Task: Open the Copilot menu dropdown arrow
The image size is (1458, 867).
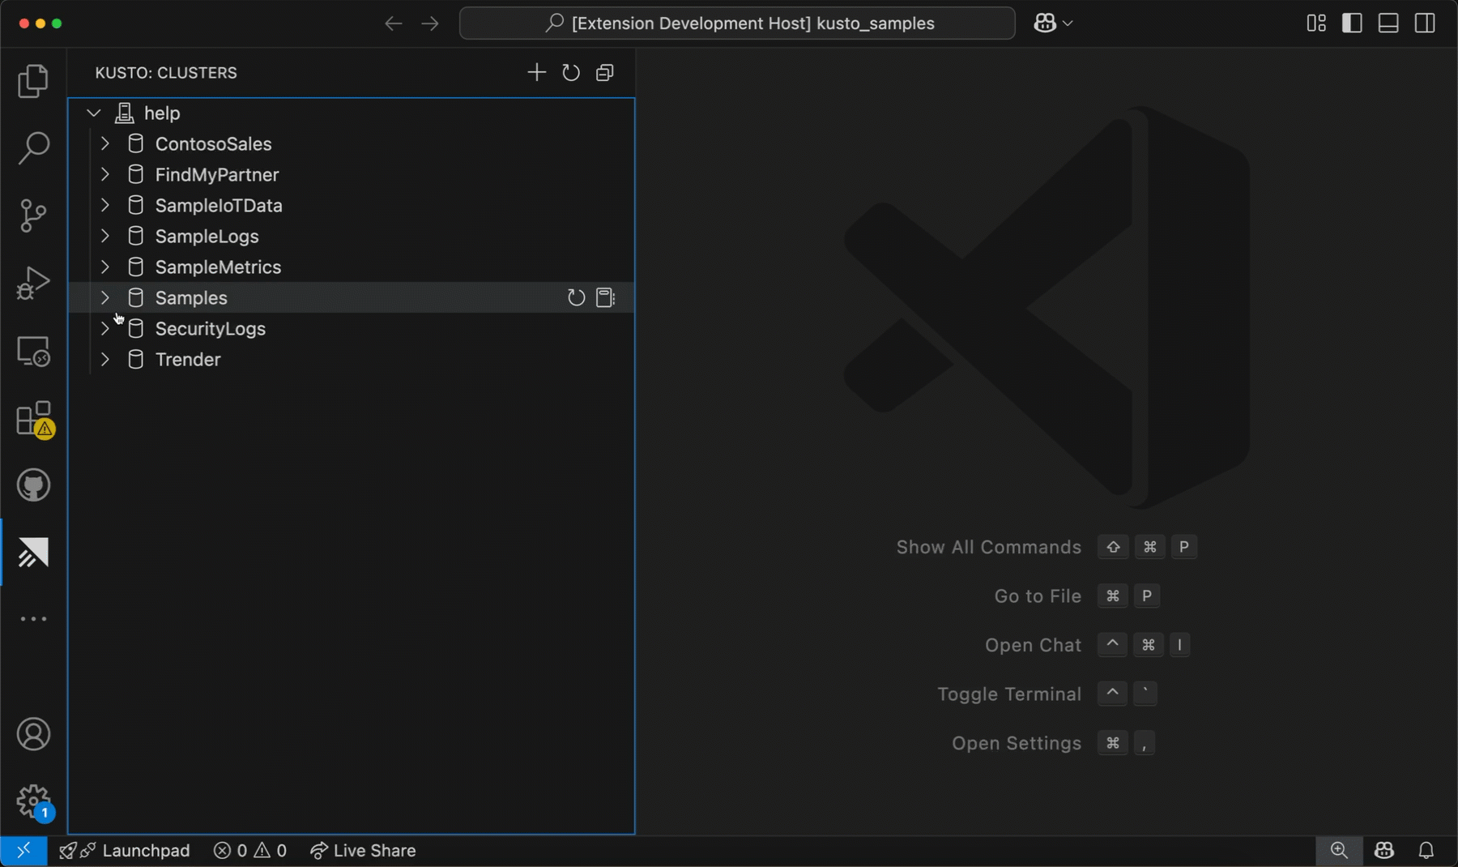Action: (x=1068, y=23)
